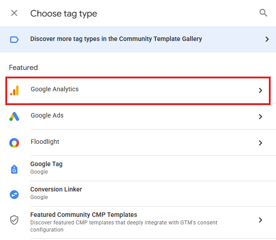
Task: Click the Floodlight ring icon
Action: point(14,143)
